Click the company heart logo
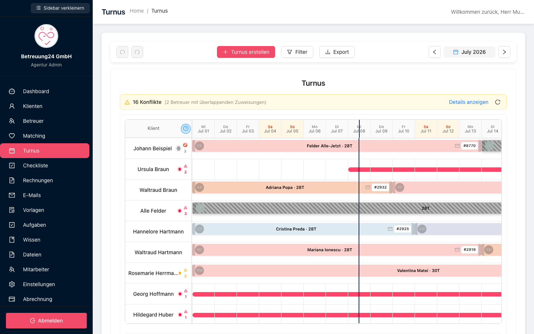The image size is (534, 334). click(x=46, y=36)
